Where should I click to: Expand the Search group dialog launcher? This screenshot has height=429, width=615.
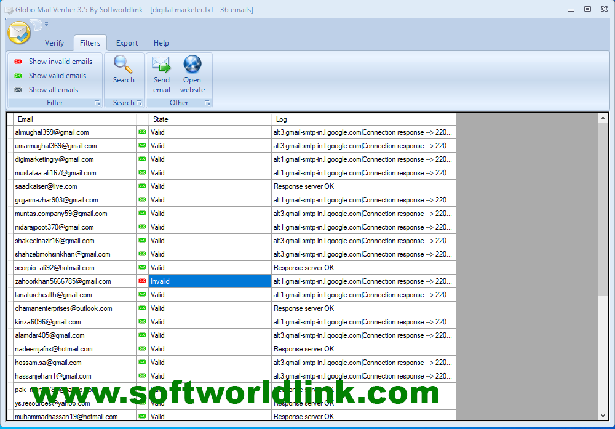[139, 103]
